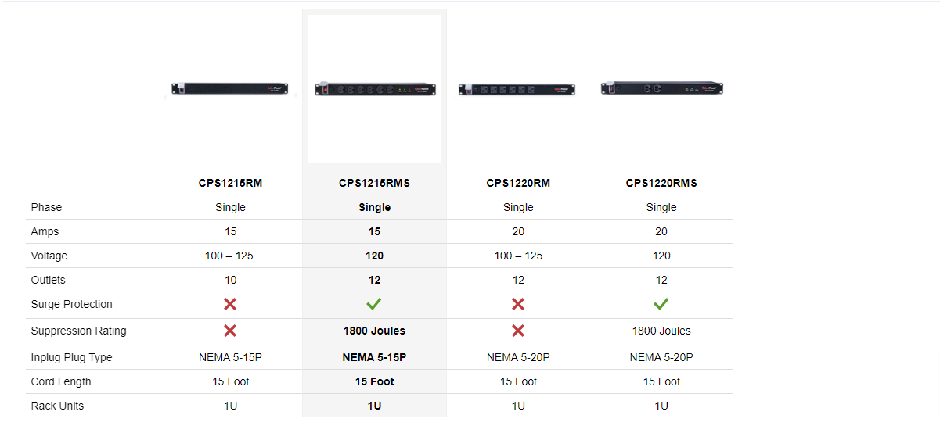Click 1800 Joules in the CPS1215RMS column
940x433 pixels.
(x=374, y=331)
